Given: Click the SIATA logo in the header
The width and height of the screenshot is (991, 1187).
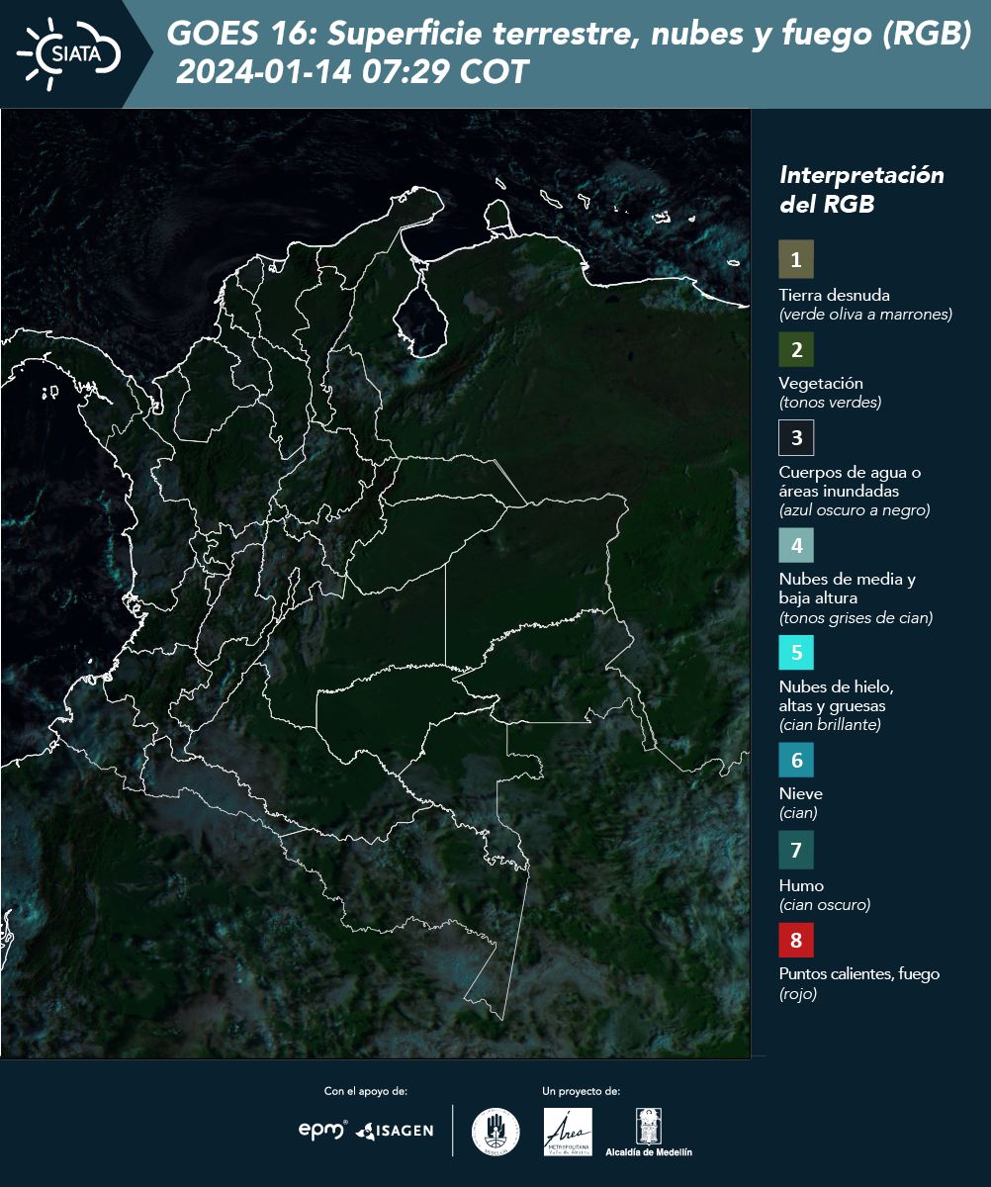Looking at the screenshot, I should point(69,52).
